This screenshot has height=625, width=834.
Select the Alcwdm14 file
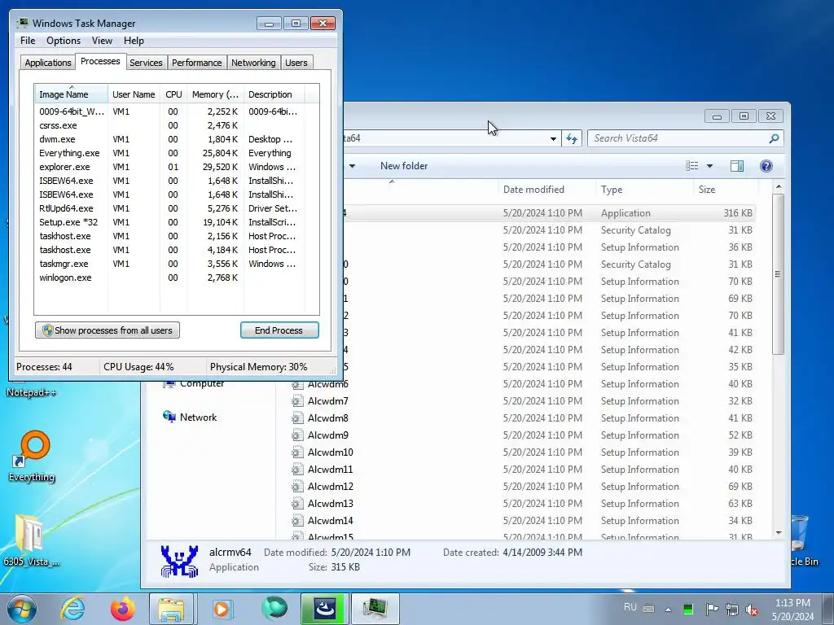coord(331,520)
